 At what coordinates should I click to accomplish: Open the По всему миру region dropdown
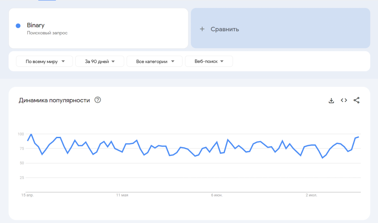(45, 62)
